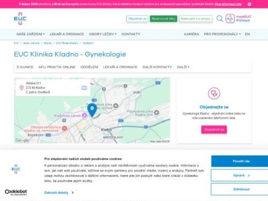Click 'Nakoupit v e-shopu' button
The height and width of the screenshot is (201, 268).
click(196, 19)
